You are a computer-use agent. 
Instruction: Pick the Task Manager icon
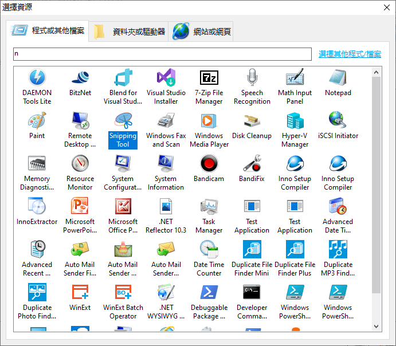click(209, 206)
